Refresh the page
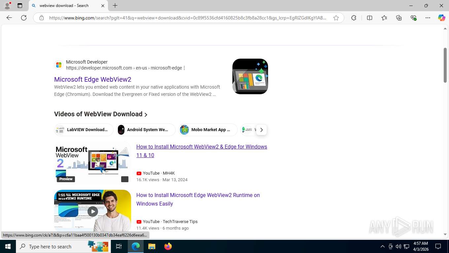This screenshot has height=253, width=449. [24, 18]
